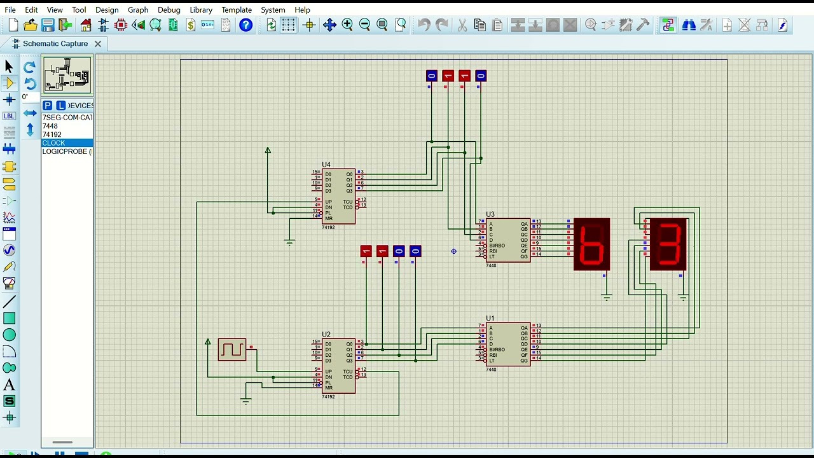Screen dimensions: 814x458
Task: Select the Terminals Mode tool
Action: [9, 184]
